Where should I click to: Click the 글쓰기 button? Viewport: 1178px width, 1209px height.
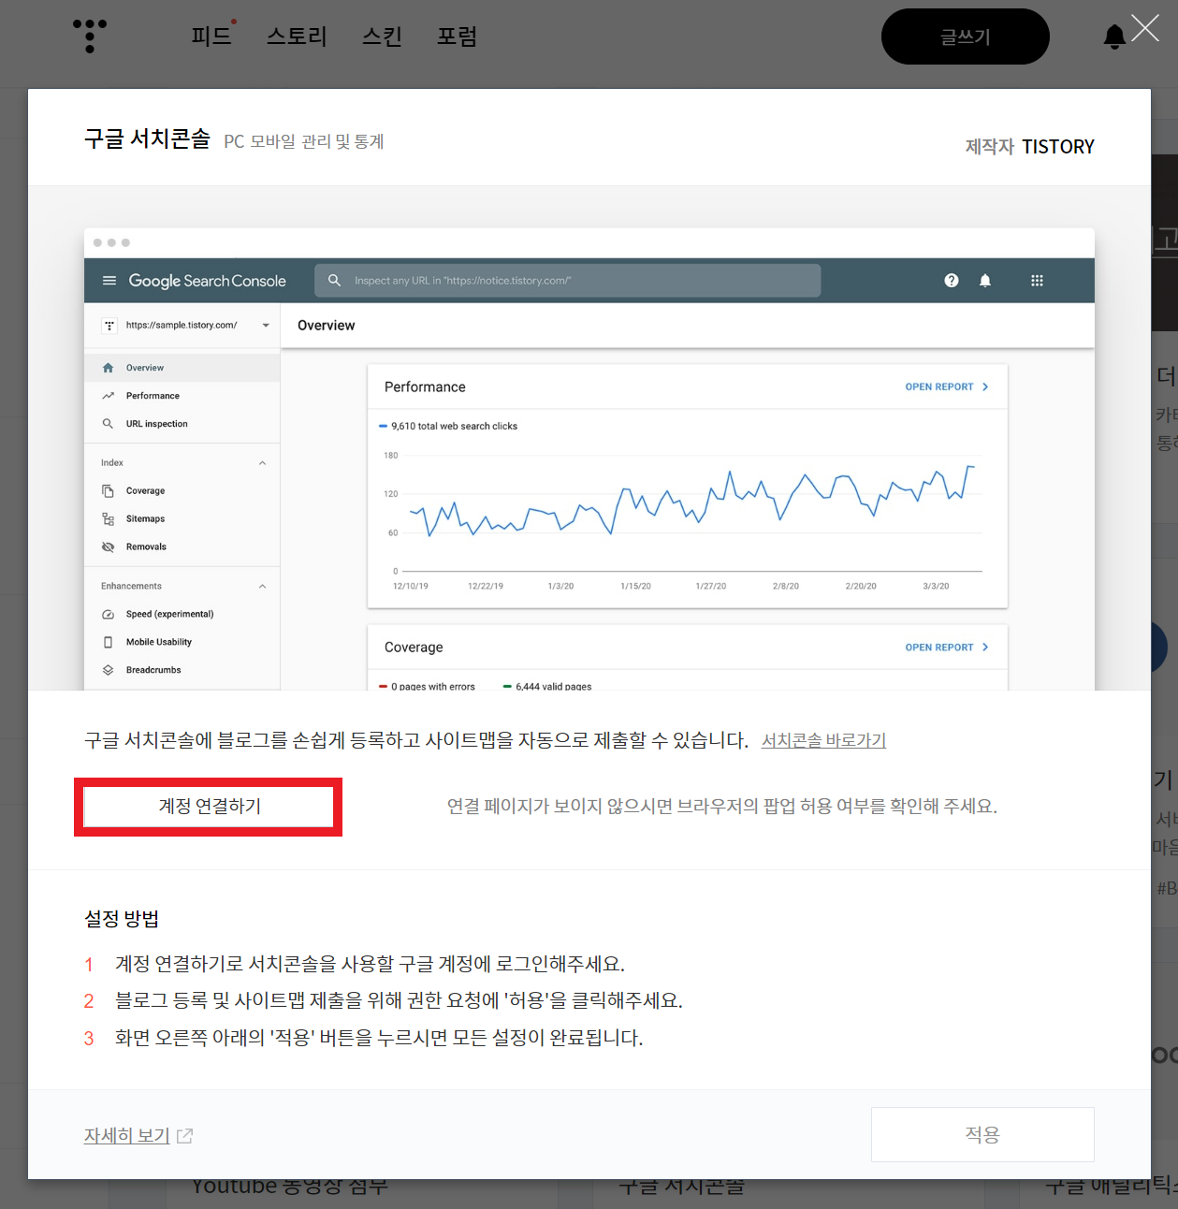click(965, 36)
